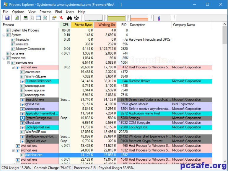Sort by the Working Set column header
Viewport: 228px width, 171px height.
tap(105, 25)
